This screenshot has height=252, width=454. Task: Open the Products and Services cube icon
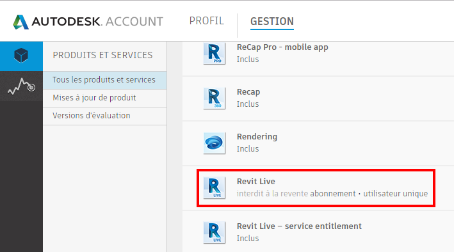pyautogui.click(x=21, y=56)
